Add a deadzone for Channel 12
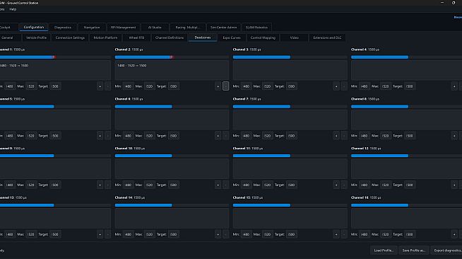The height and width of the screenshot is (259, 462). [454, 185]
